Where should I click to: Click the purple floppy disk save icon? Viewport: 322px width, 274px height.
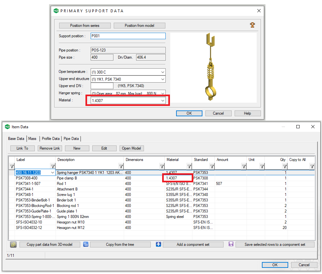coord(231,244)
